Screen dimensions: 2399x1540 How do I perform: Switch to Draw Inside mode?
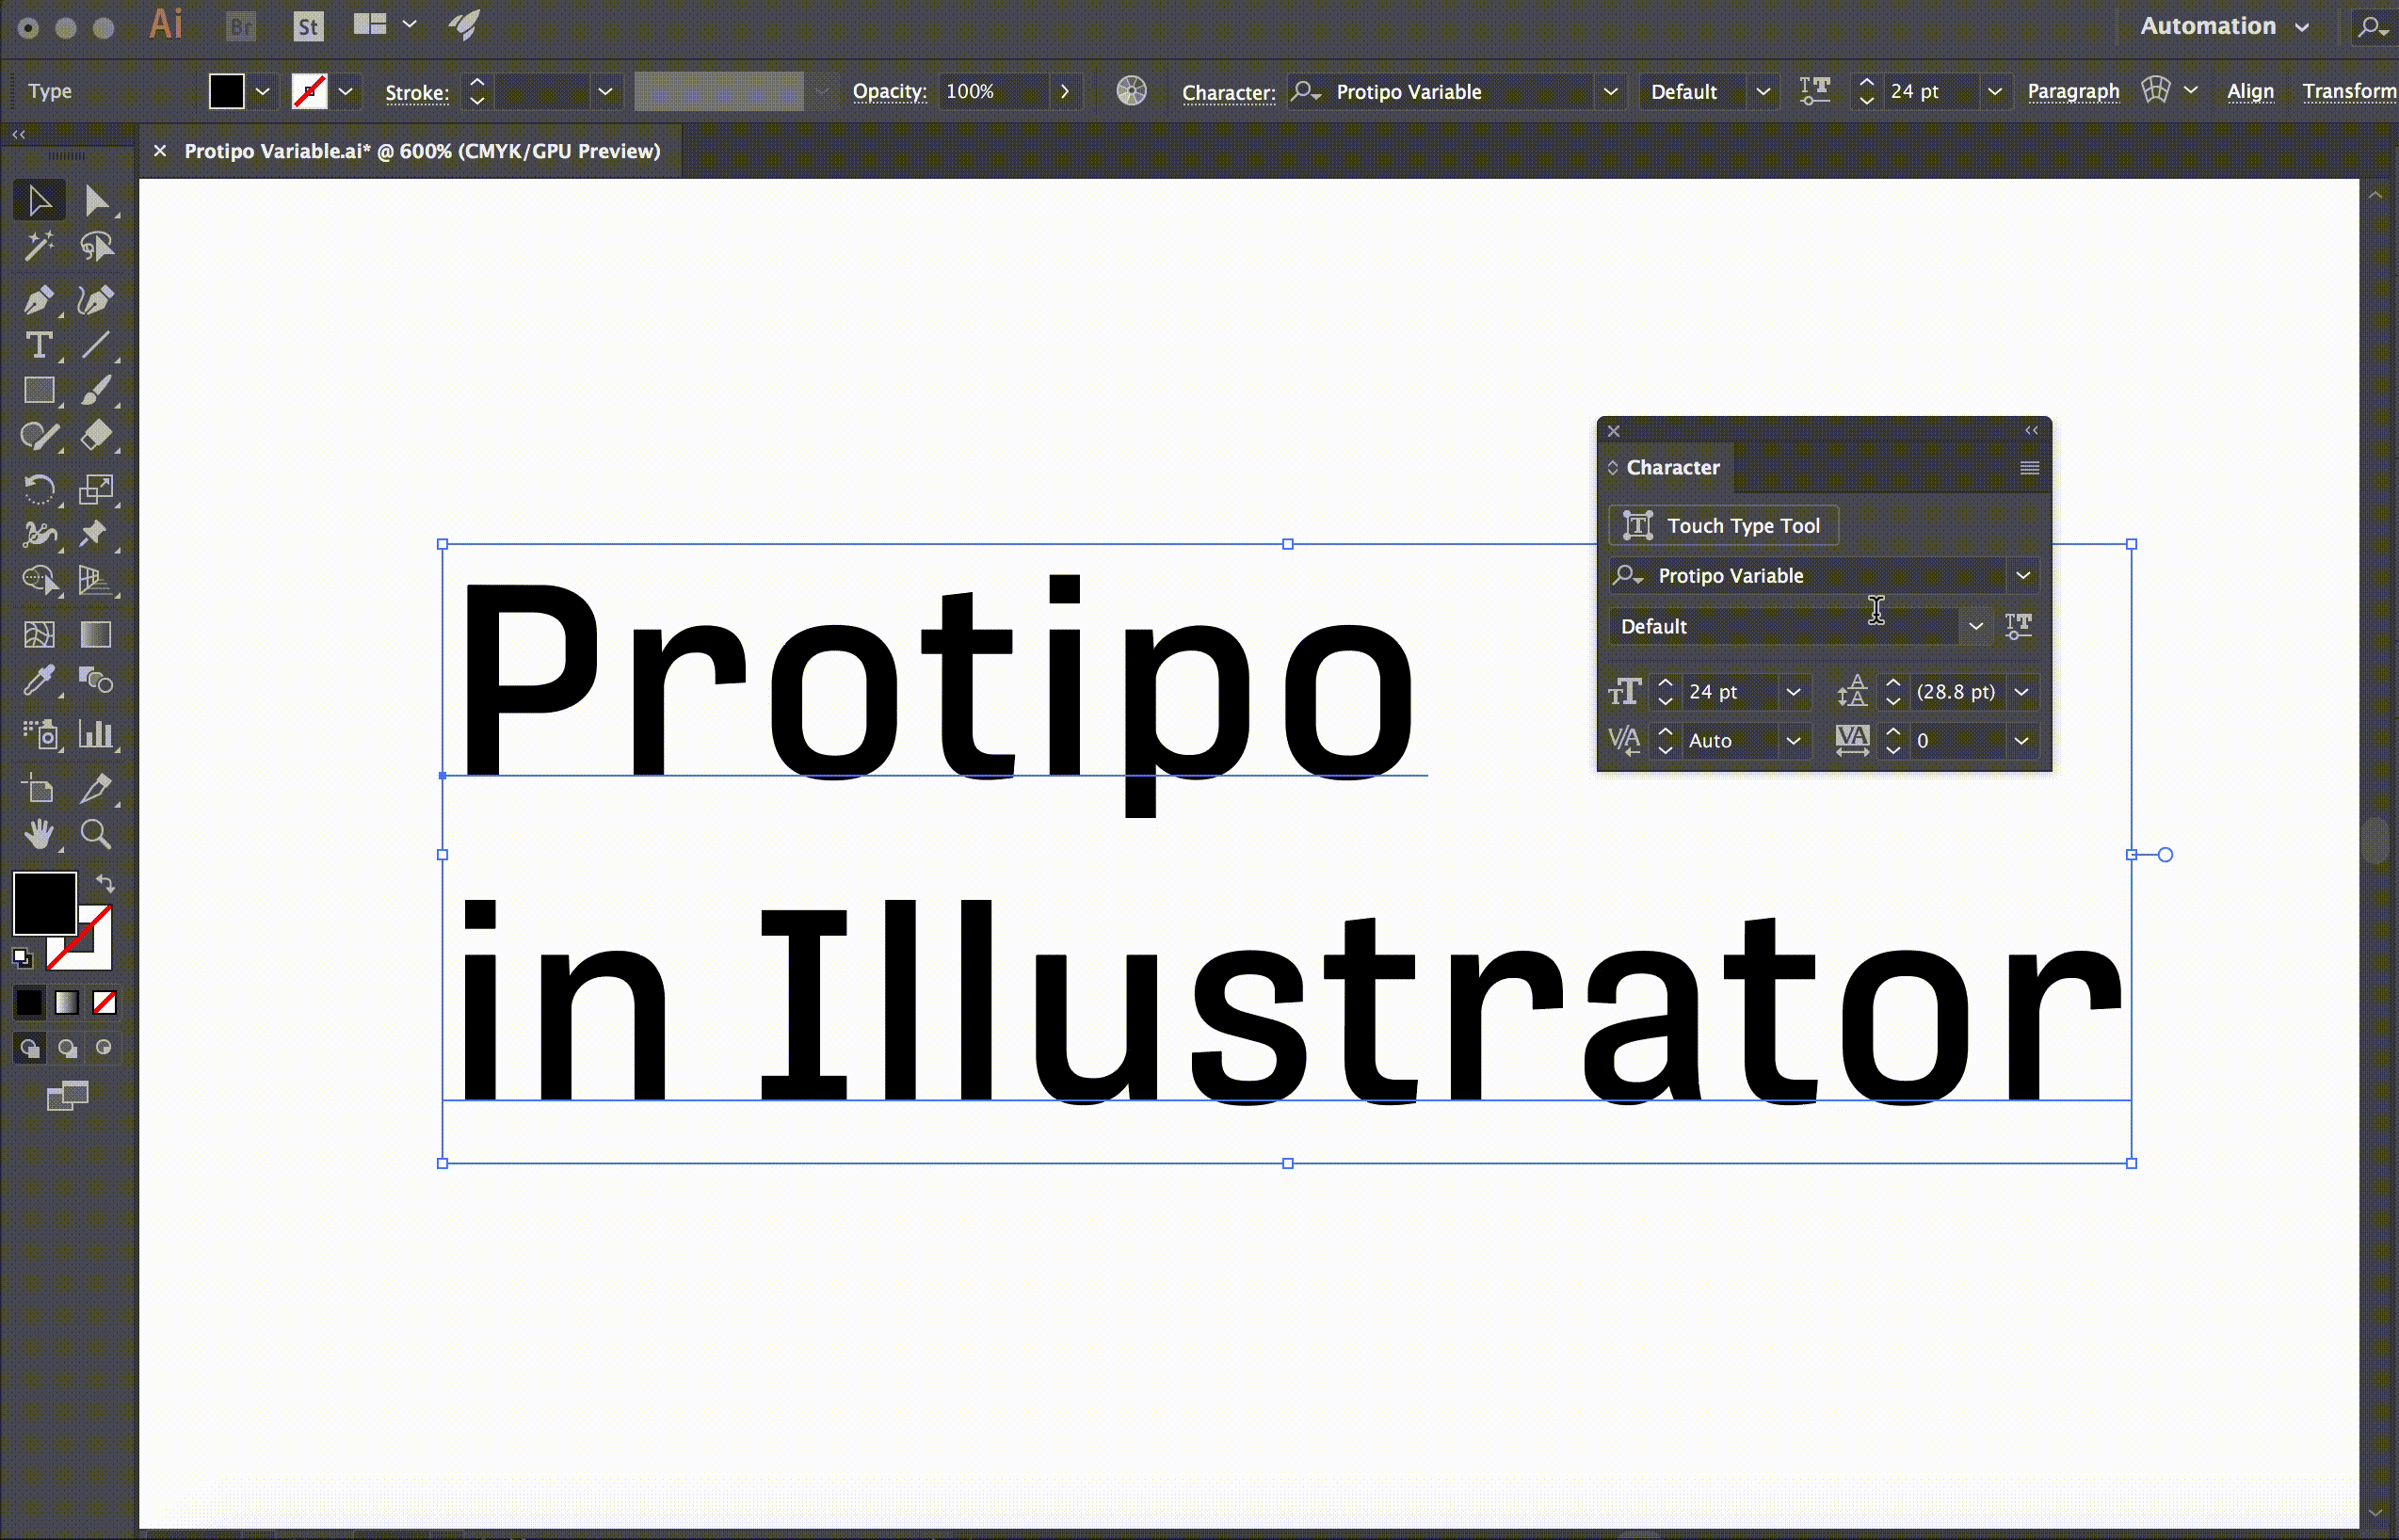point(104,1048)
